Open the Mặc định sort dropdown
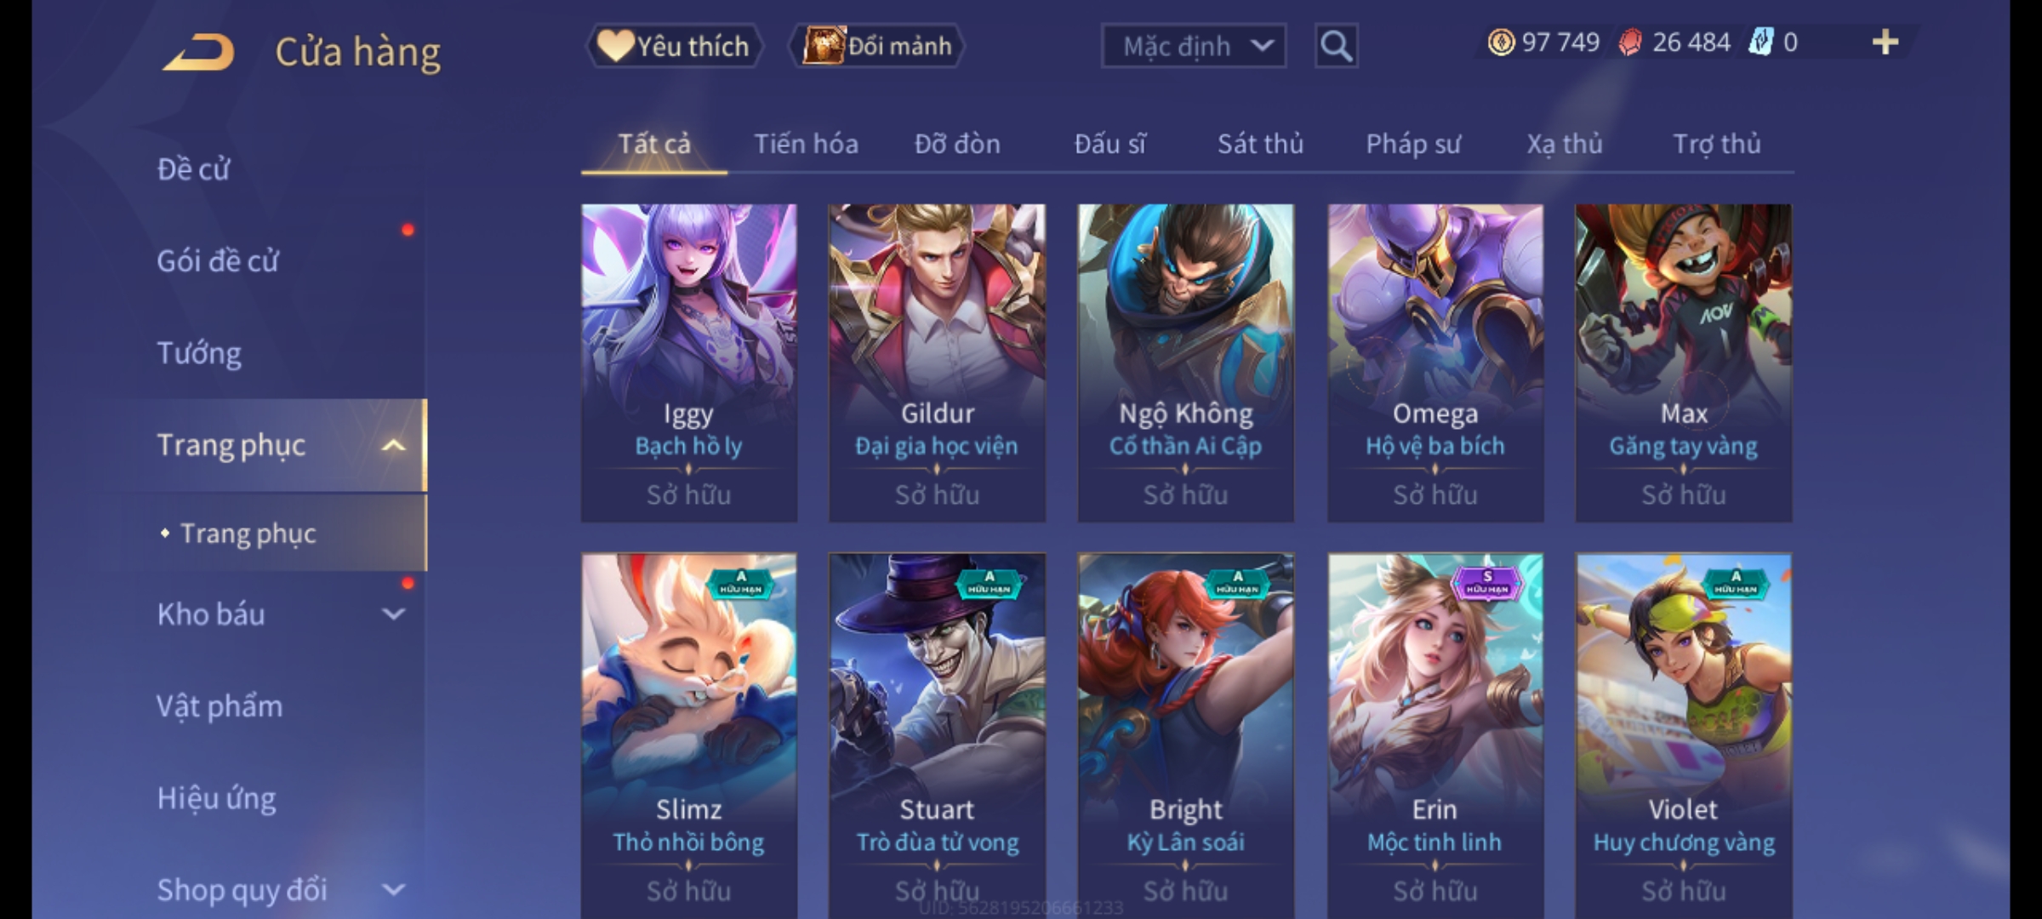Viewport: 2042px width, 919px height. click(x=1193, y=46)
